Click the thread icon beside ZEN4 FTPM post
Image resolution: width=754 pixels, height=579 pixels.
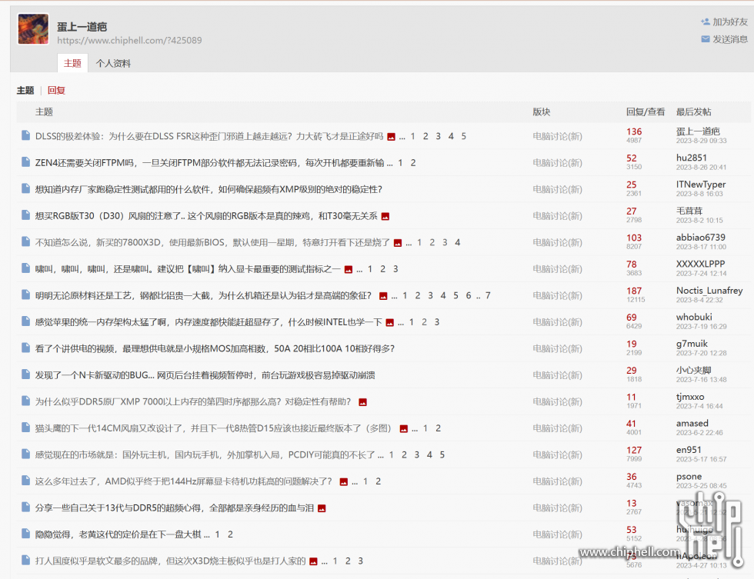tap(26, 162)
